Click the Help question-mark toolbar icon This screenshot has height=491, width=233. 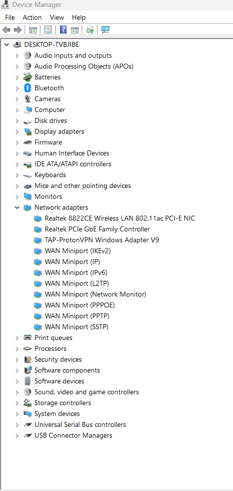[x=63, y=30]
